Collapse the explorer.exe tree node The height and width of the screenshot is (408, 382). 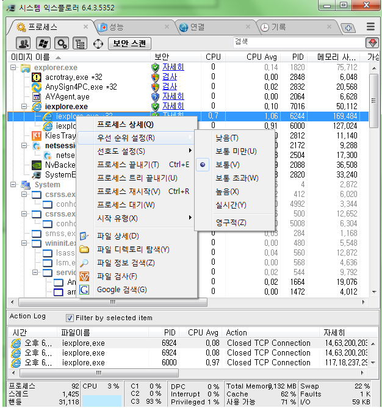click(x=13, y=68)
